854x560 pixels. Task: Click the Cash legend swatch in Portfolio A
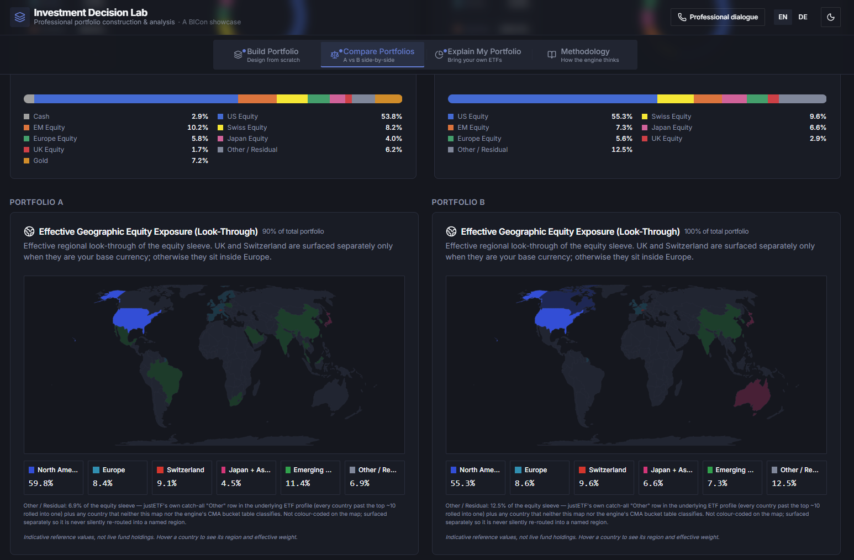tap(27, 117)
